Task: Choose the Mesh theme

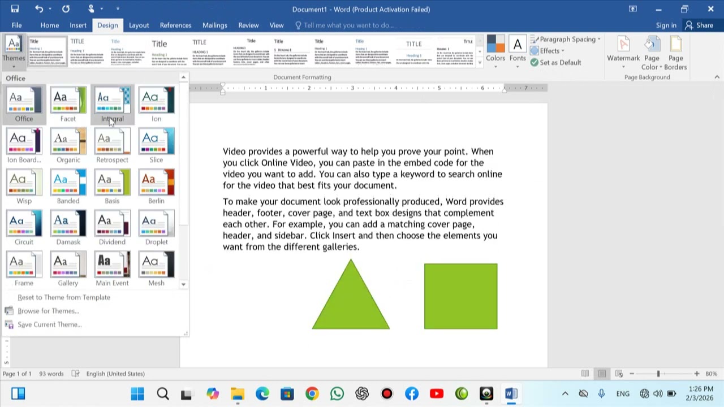Action: (156, 270)
